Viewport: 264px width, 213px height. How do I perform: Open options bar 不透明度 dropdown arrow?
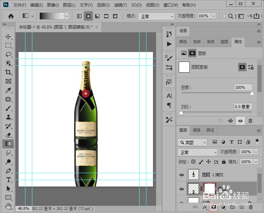point(214,16)
